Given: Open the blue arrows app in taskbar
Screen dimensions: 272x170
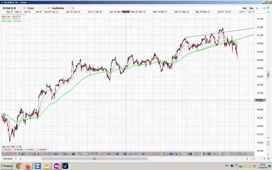Looking at the screenshot, I should 37,166.
